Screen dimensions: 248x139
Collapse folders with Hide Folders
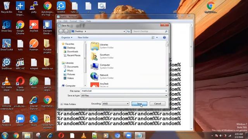pos(68,104)
